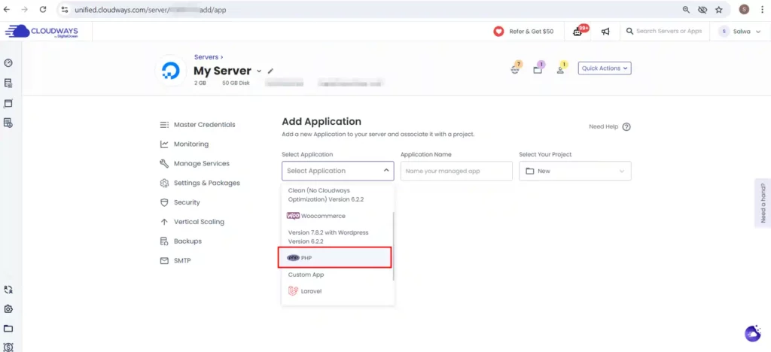Open Master Credentials in server menu
Screen dimensions: 771x352
(x=198, y=125)
